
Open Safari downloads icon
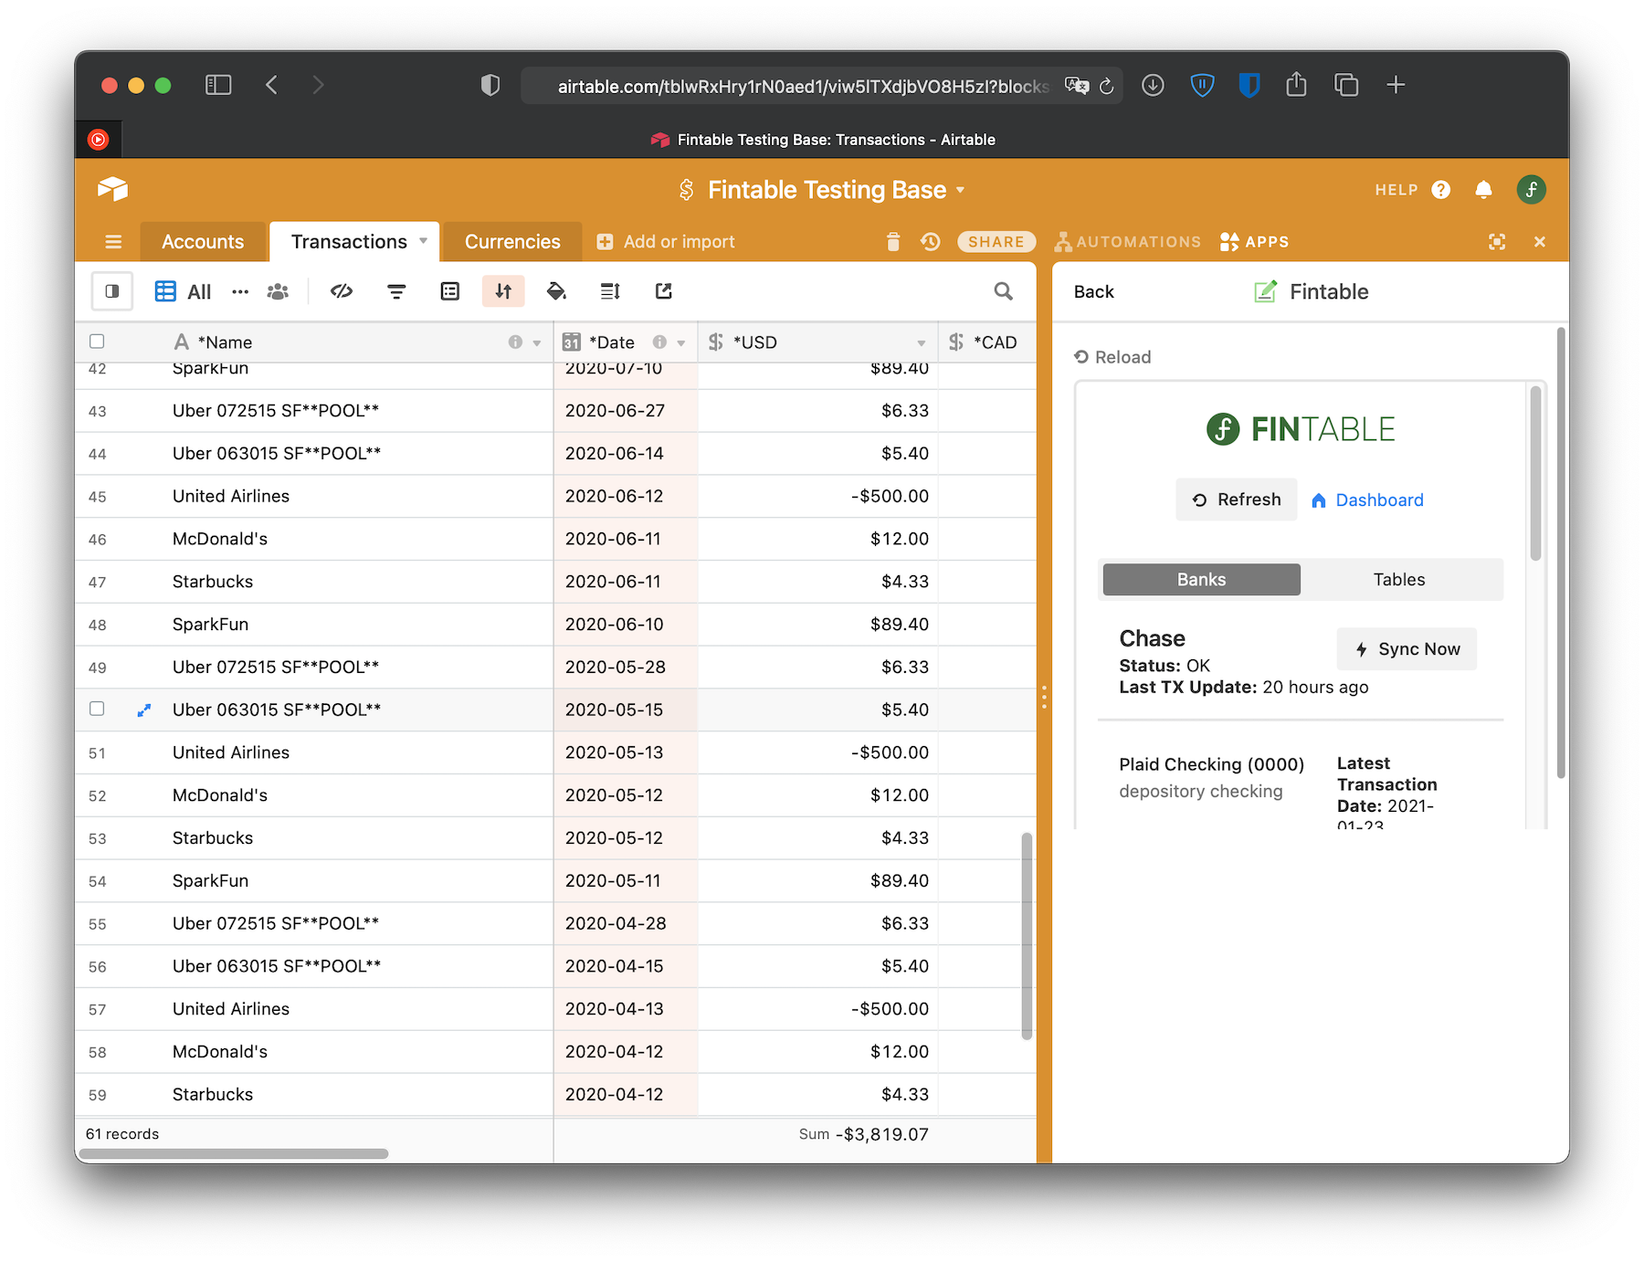(x=1153, y=85)
